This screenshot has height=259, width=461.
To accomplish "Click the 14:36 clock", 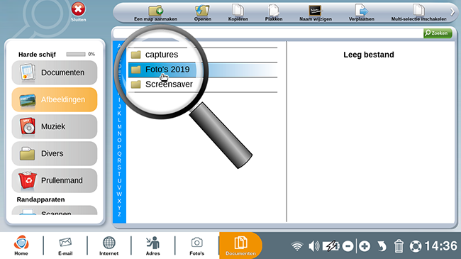I will (440, 246).
